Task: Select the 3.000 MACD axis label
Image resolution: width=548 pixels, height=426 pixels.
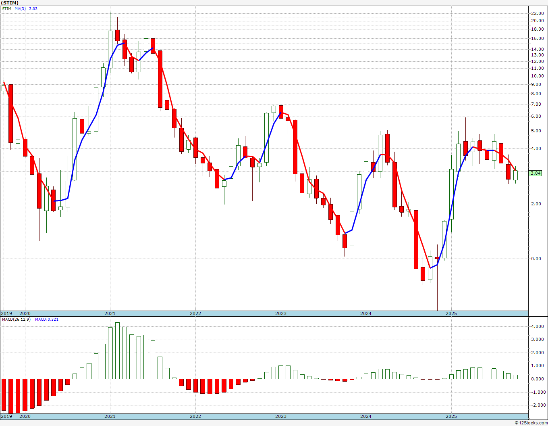Action: point(537,339)
